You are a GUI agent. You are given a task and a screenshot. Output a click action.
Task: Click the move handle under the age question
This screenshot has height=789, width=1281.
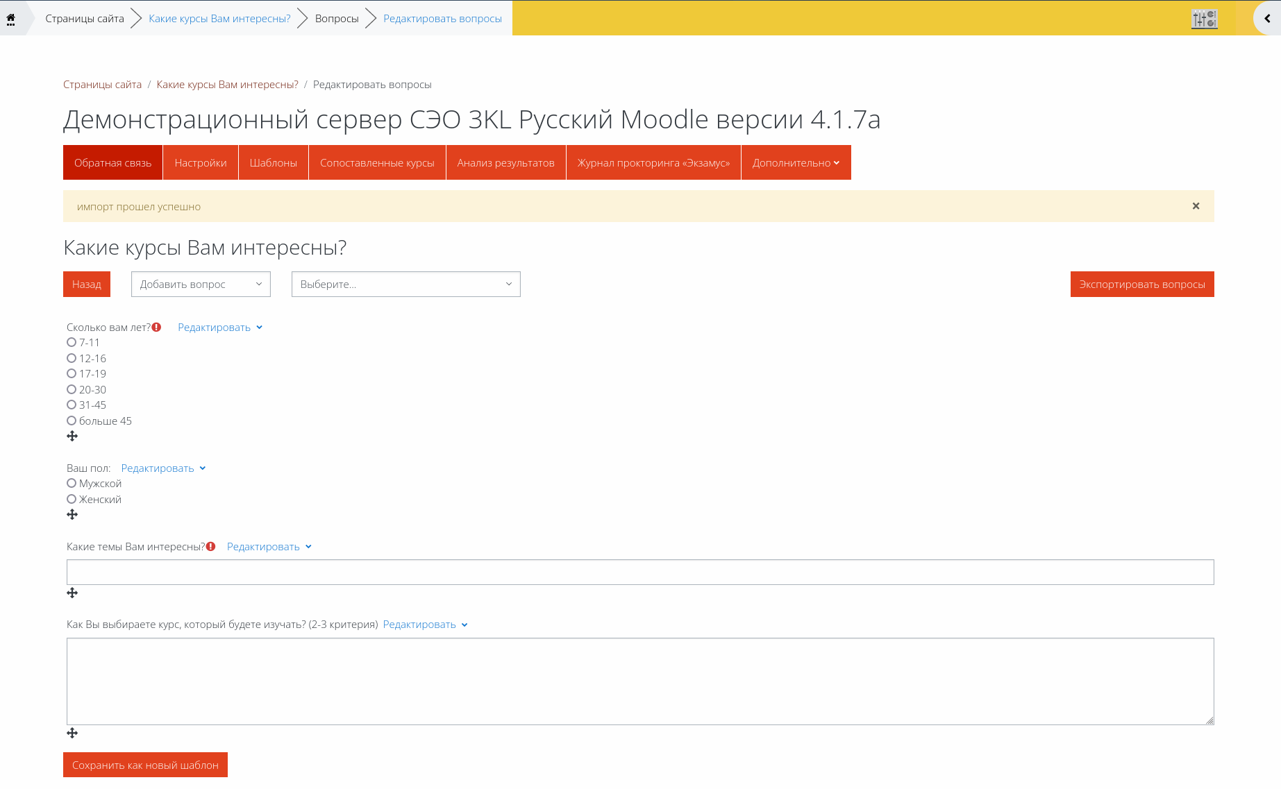[x=72, y=436]
